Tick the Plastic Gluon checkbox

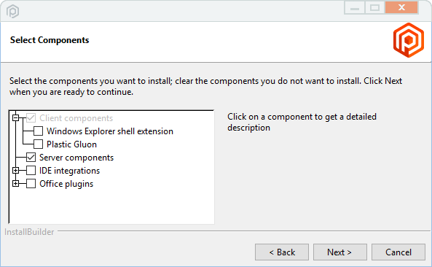39,144
